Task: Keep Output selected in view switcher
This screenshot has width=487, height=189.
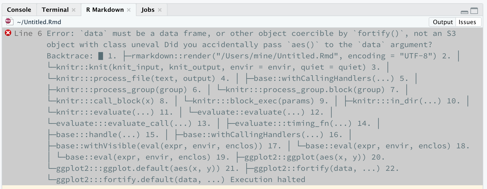Action: [442, 22]
